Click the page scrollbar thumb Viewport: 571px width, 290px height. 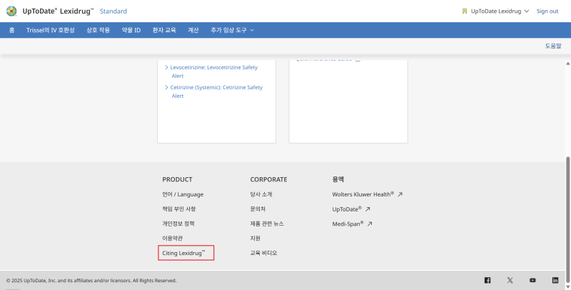pos(567,219)
